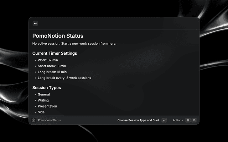228x142 pixels.
Task: Click 'Short break: 3 min' entry
Action: click(52, 66)
